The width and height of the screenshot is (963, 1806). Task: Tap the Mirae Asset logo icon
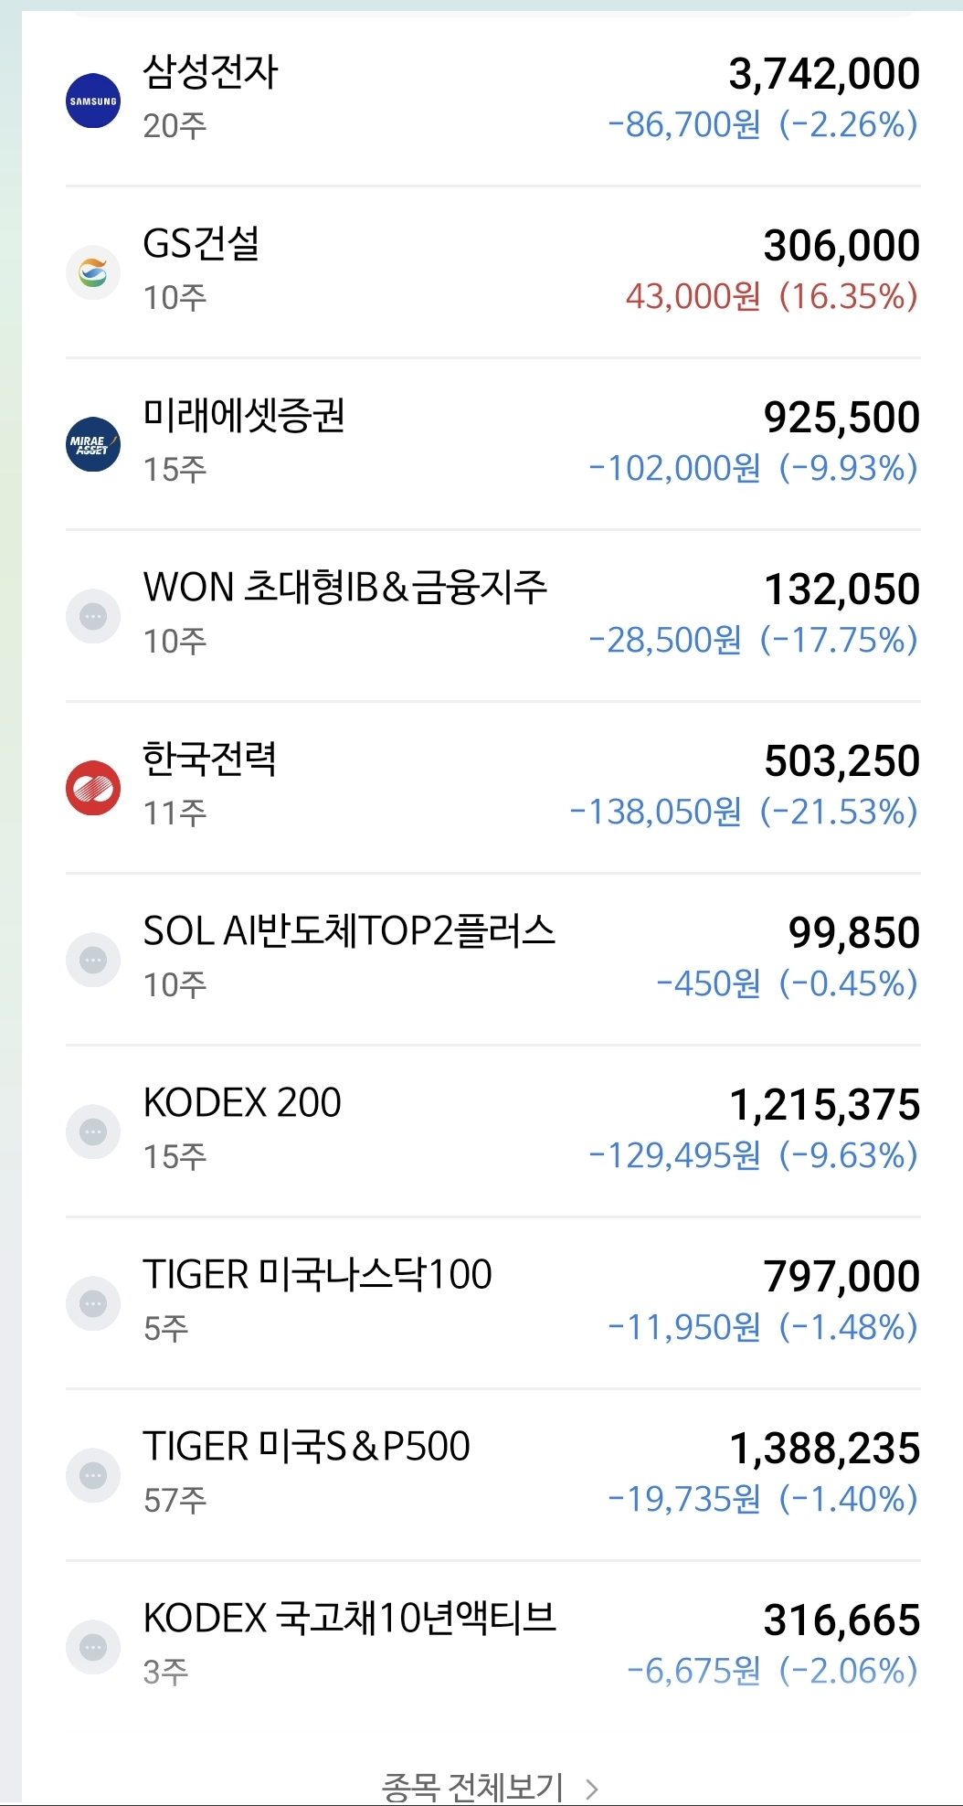click(93, 444)
